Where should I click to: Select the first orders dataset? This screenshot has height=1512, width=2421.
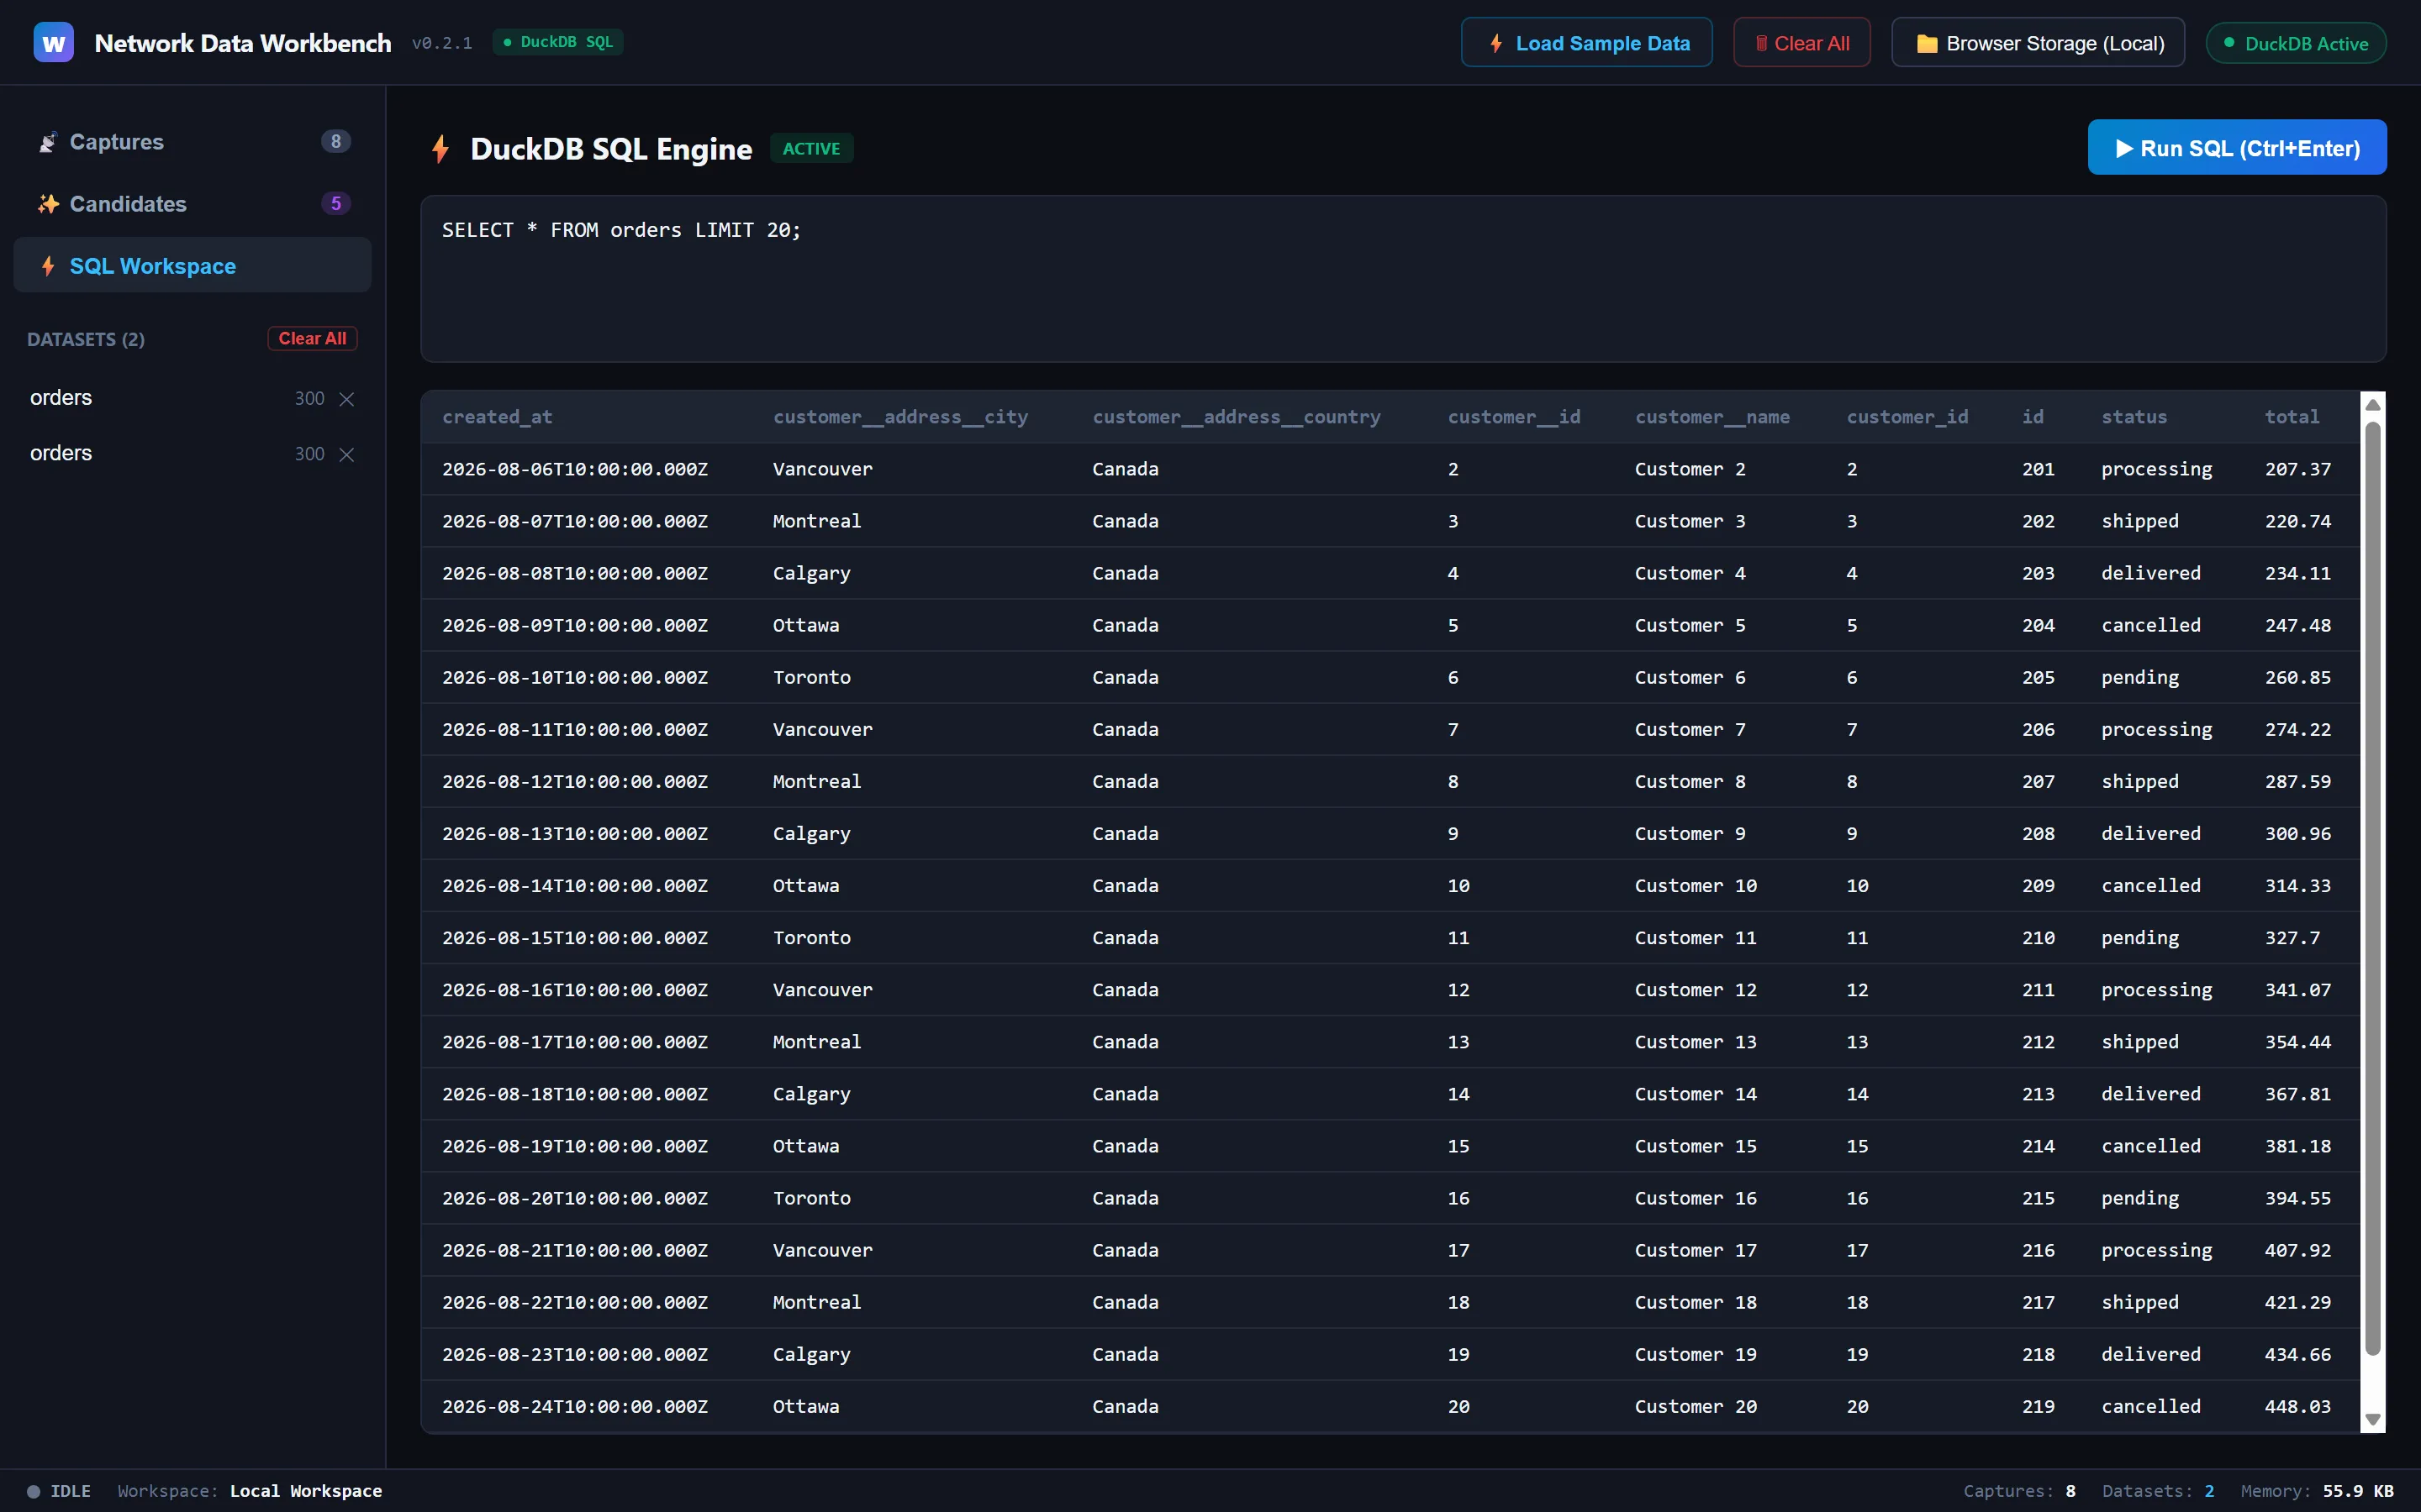pos(62,398)
